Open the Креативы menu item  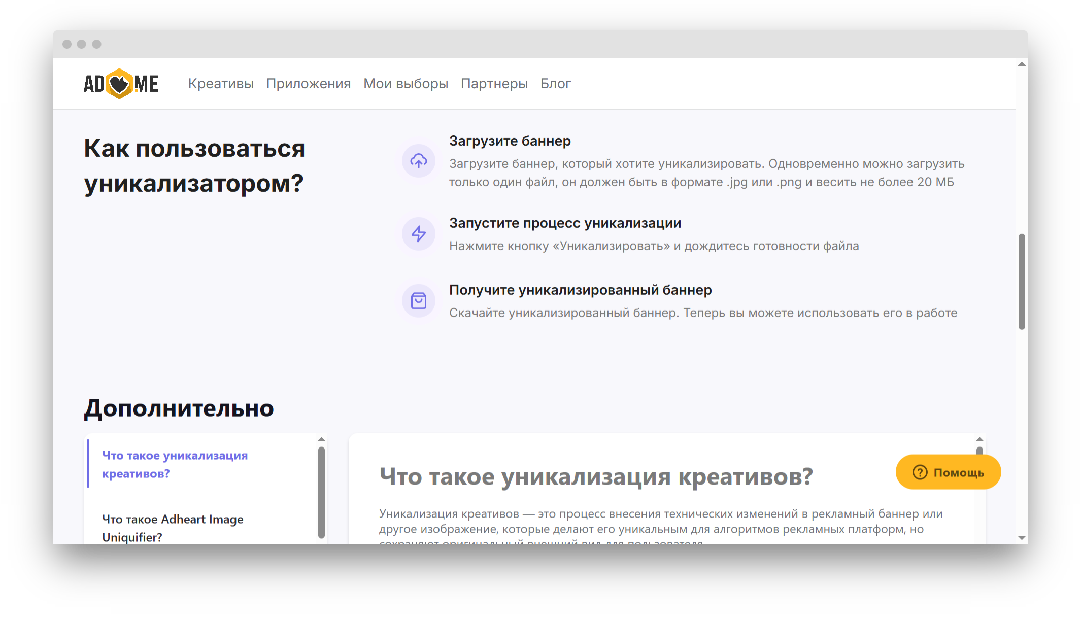pyautogui.click(x=221, y=83)
